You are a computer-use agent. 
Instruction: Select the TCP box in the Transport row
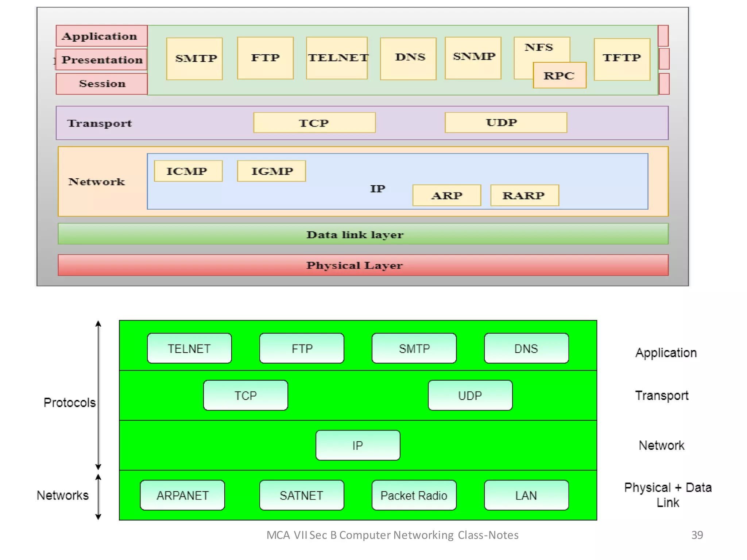tap(314, 123)
